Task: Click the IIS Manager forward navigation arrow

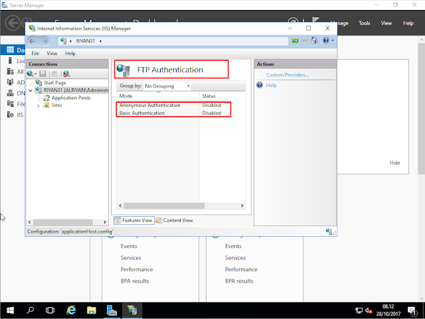Action: 44,41
